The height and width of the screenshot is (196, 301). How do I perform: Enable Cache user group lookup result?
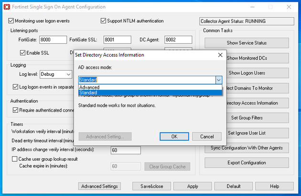tap(15, 159)
